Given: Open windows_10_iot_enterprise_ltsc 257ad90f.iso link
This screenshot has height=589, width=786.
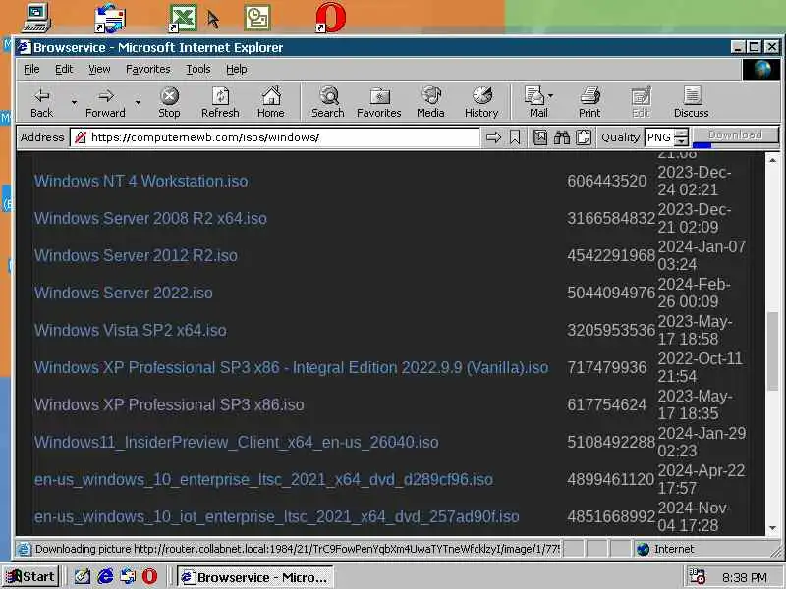Looking at the screenshot, I should 277,517.
